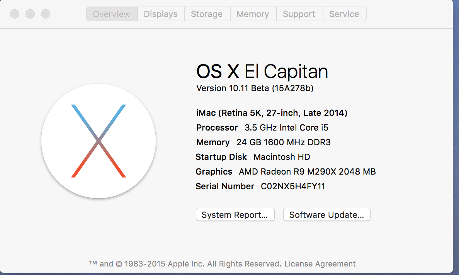Image resolution: width=459 pixels, height=275 pixels.
Task: Click the OS X El Capitan title
Action: 262,72
